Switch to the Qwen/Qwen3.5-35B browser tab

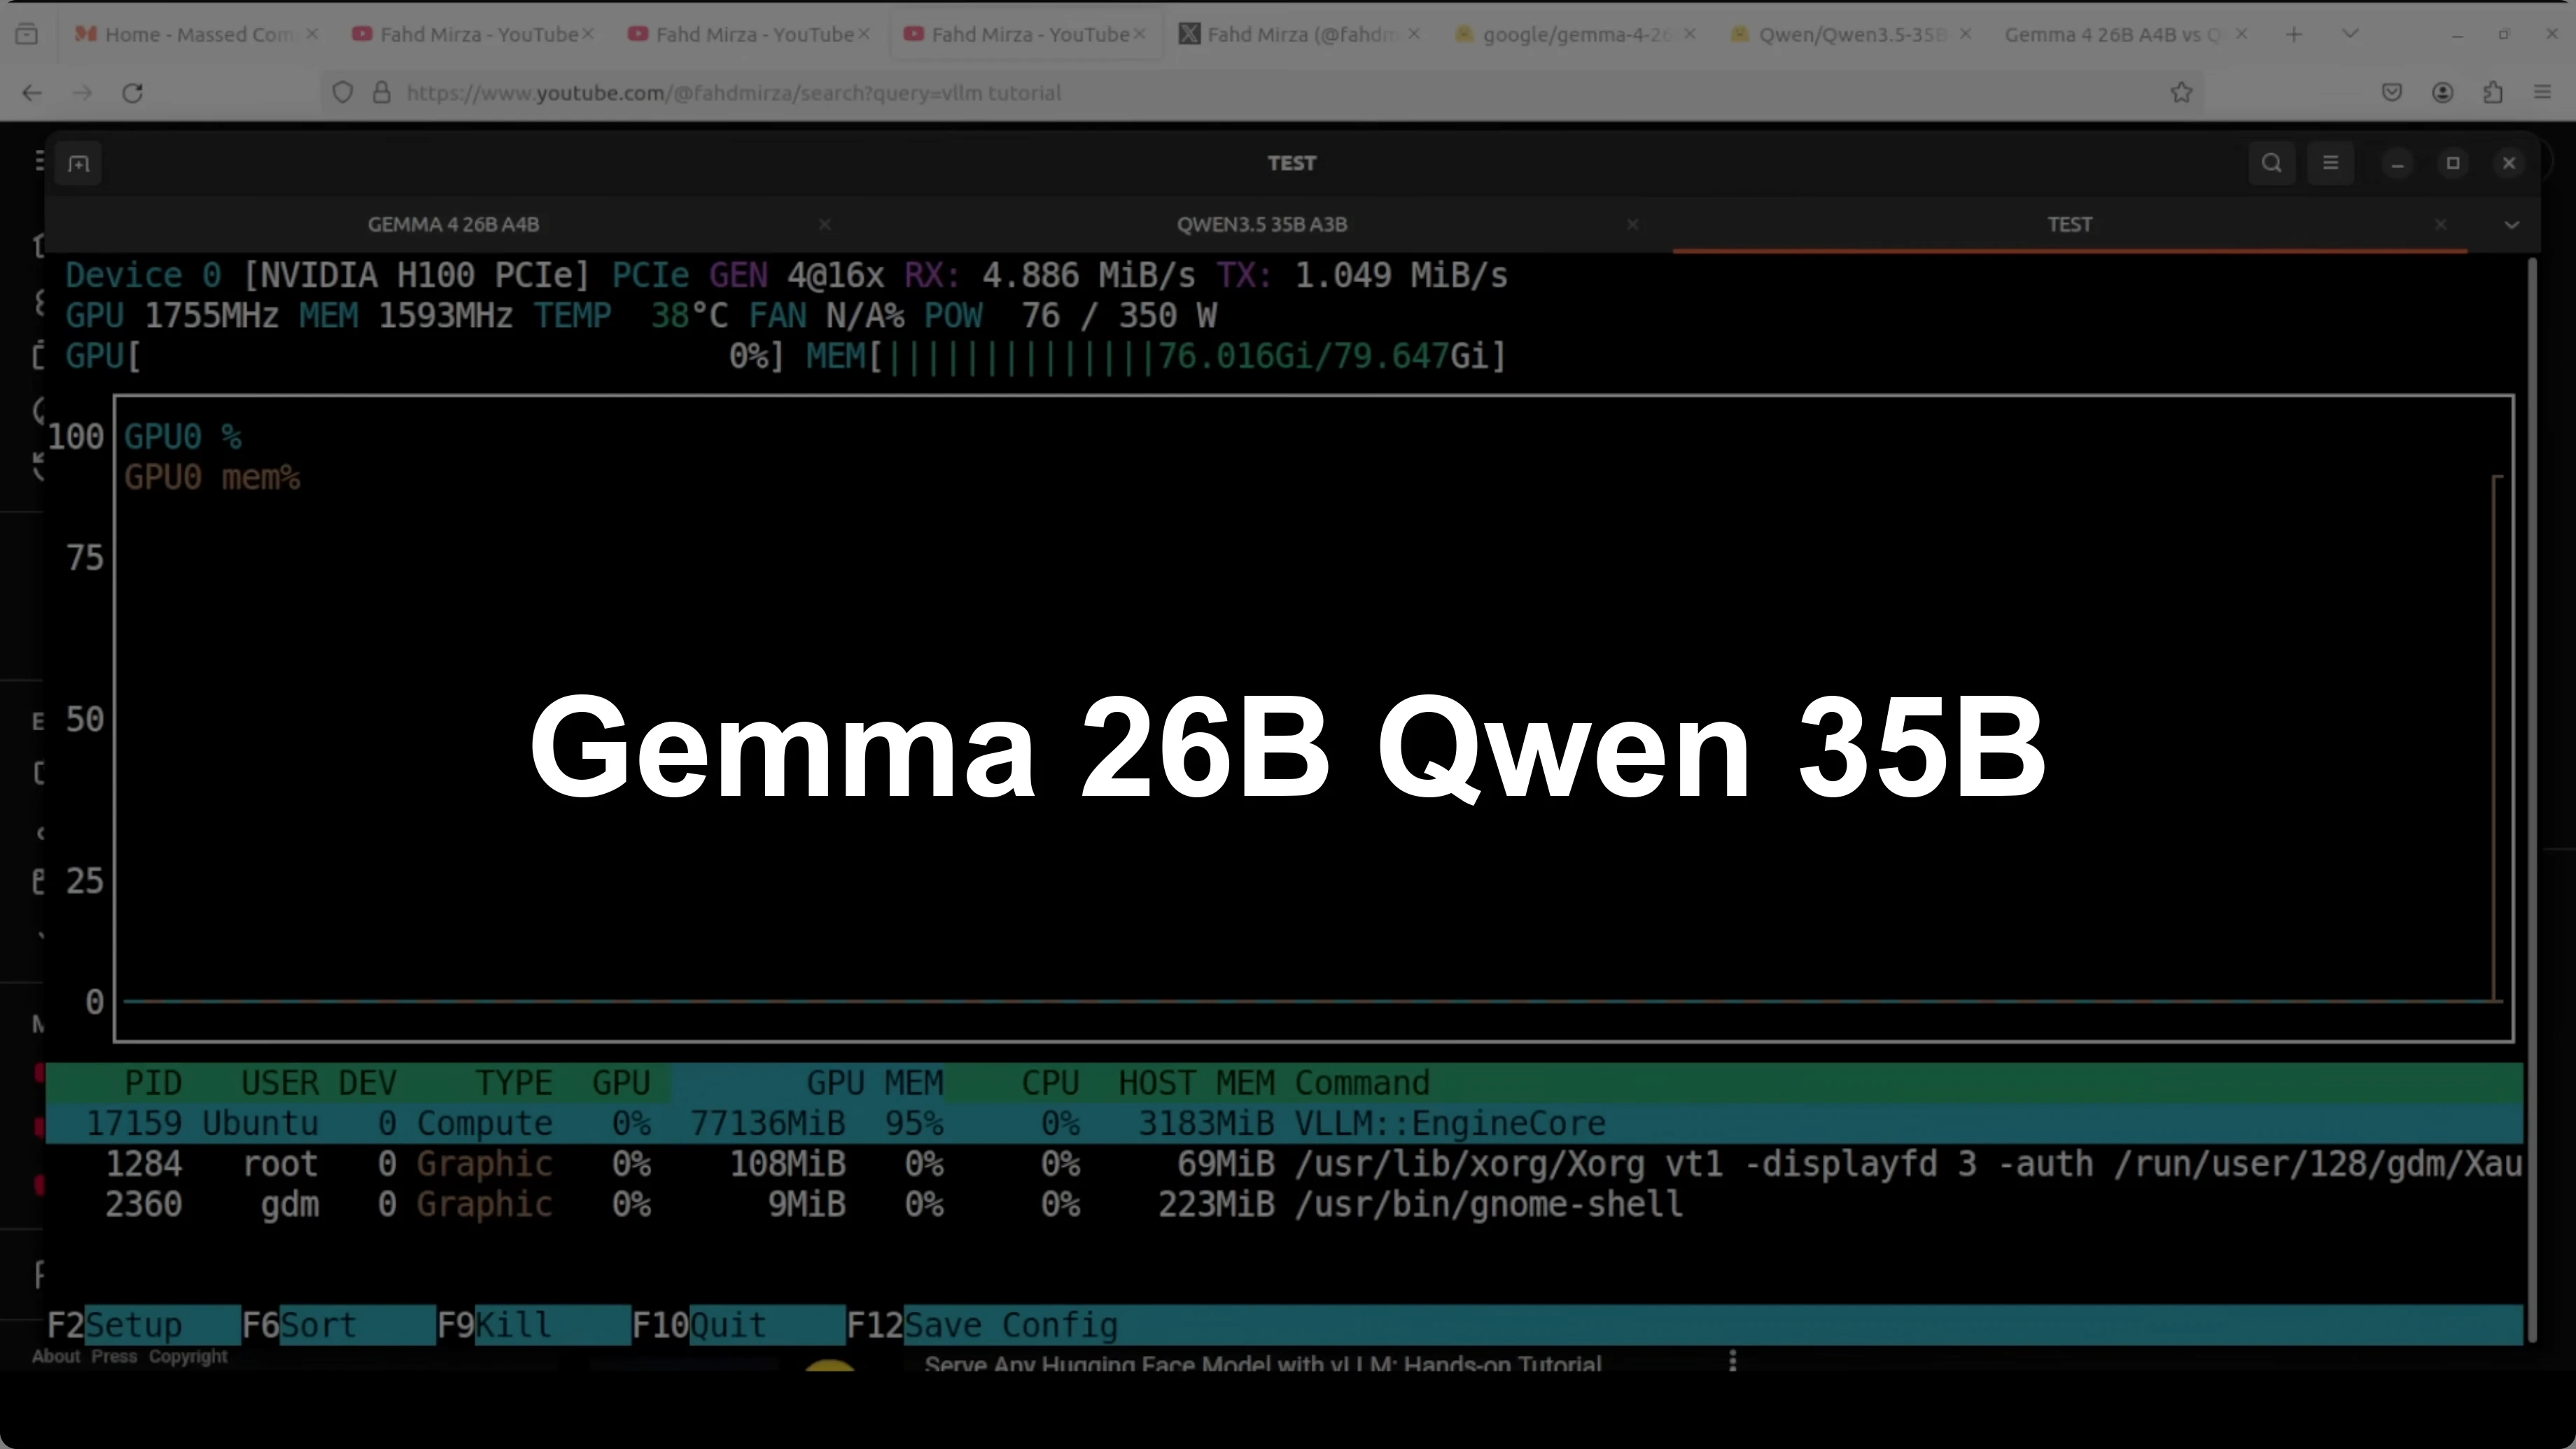click(1845, 33)
